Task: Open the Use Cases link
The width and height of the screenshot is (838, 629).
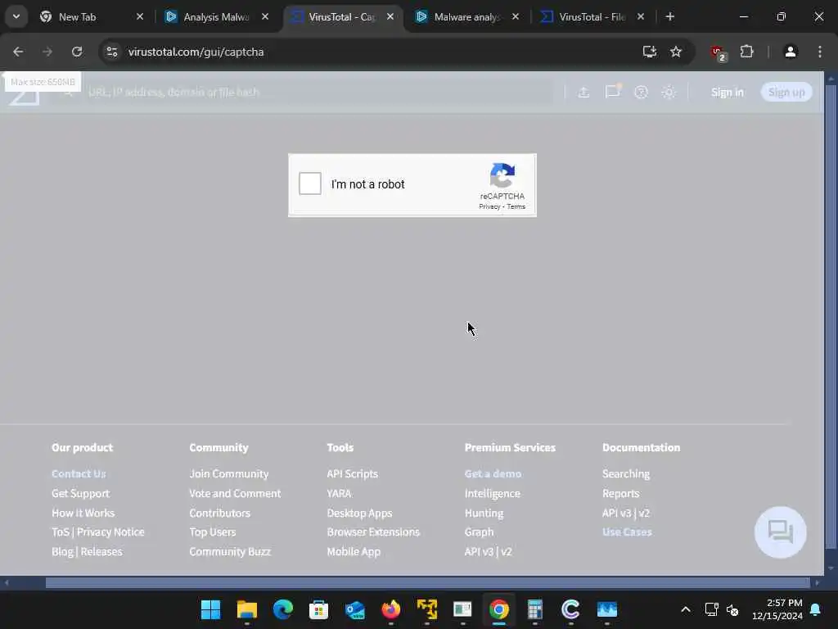Action: point(627,532)
